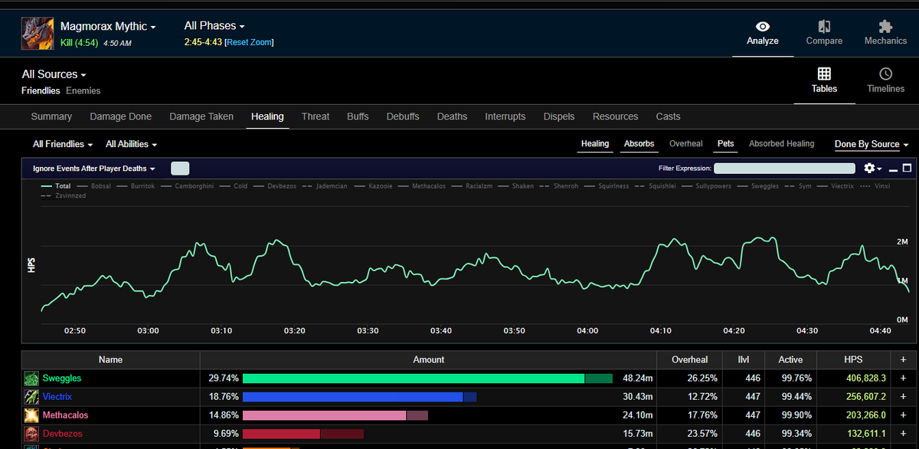Click Sweggles' class icon in table
The width and height of the screenshot is (919, 449).
click(x=31, y=379)
